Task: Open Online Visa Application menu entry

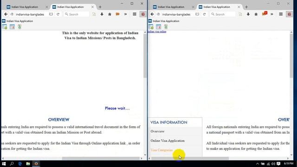Action: click(x=168, y=141)
